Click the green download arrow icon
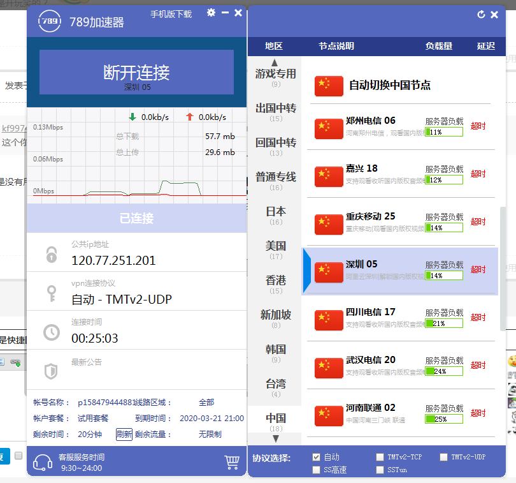 pyautogui.click(x=133, y=117)
